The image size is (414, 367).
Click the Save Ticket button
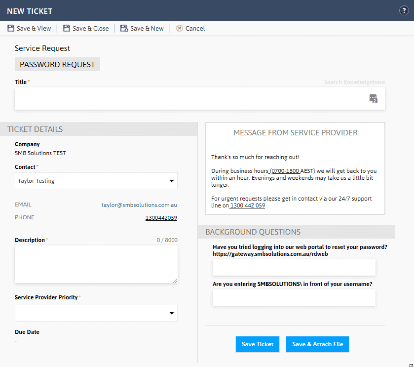258,344
